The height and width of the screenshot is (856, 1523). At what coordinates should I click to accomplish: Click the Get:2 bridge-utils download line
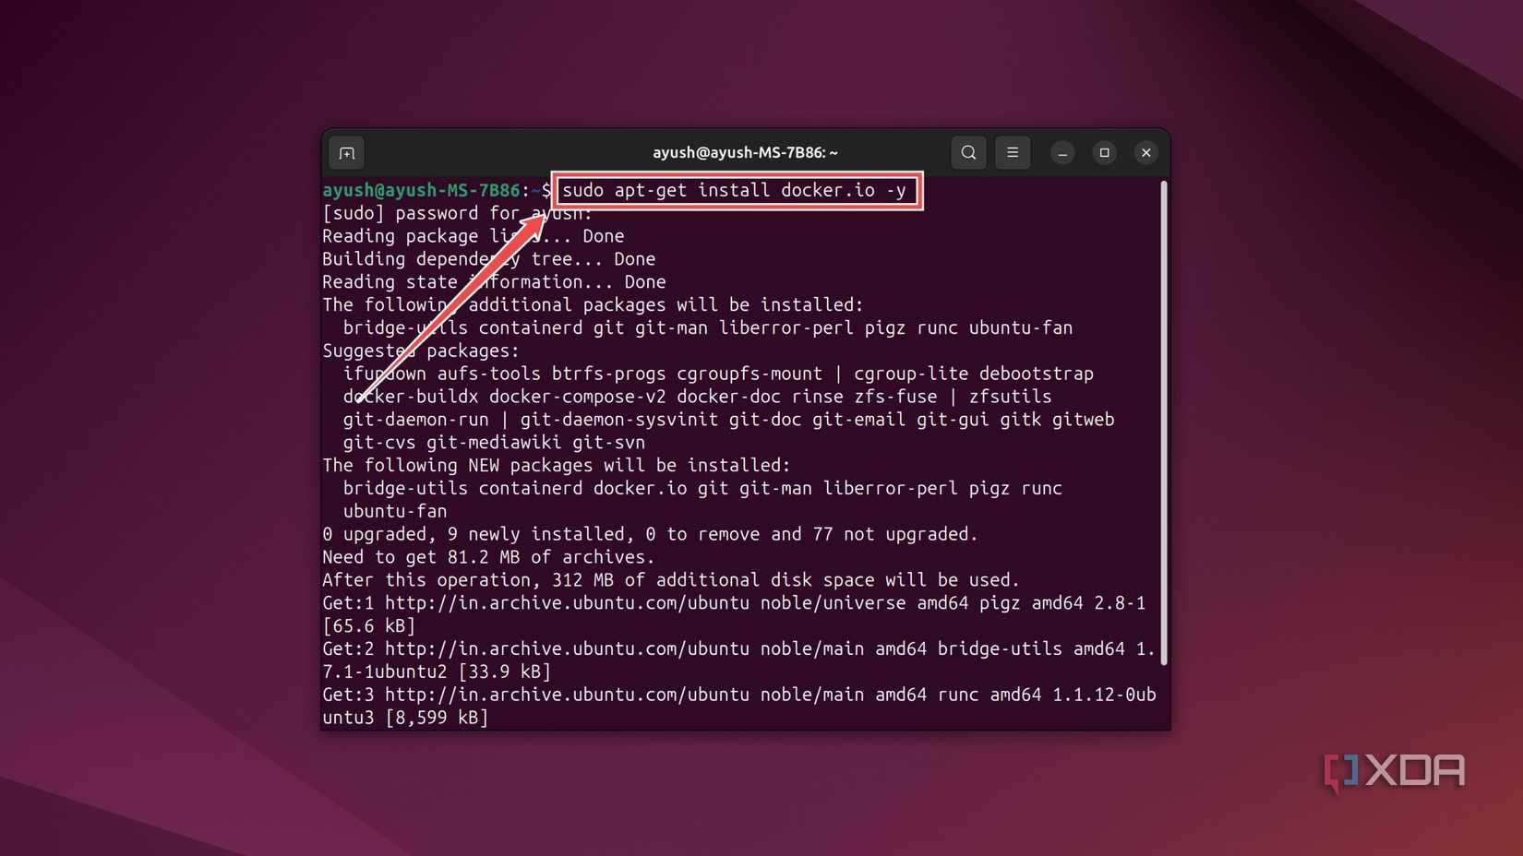pyautogui.click(x=738, y=649)
